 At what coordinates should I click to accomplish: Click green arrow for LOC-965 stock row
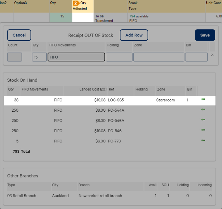203,99
